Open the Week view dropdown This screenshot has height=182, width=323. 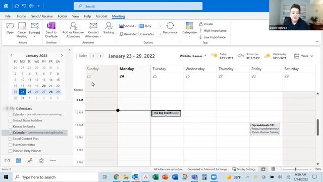[304, 56]
